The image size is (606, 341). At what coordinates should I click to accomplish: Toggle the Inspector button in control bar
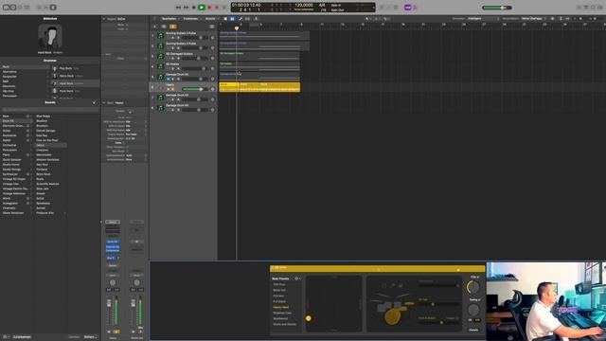tap(12, 8)
